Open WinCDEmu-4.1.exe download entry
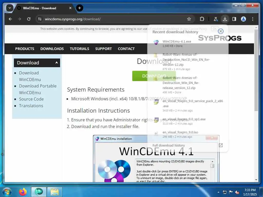 pos(187,43)
